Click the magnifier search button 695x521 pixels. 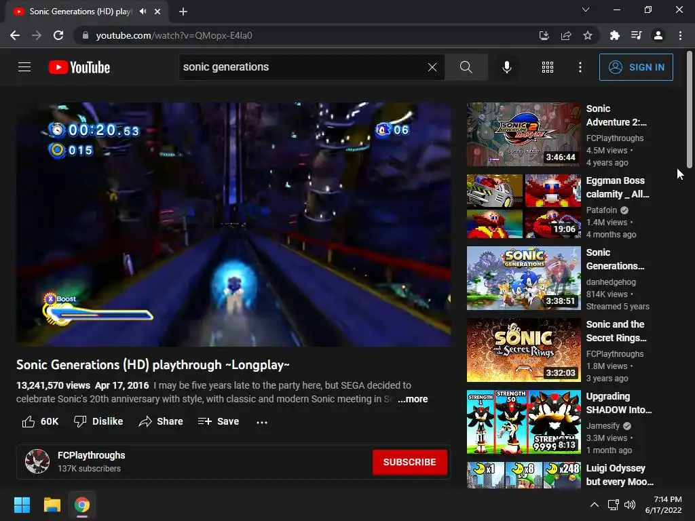tap(466, 67)
